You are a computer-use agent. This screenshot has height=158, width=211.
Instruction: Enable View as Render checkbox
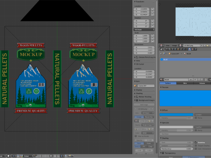(136, 136)
